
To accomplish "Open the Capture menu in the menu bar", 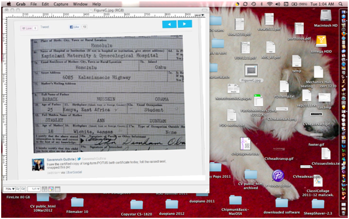I will tap(61, 4).
